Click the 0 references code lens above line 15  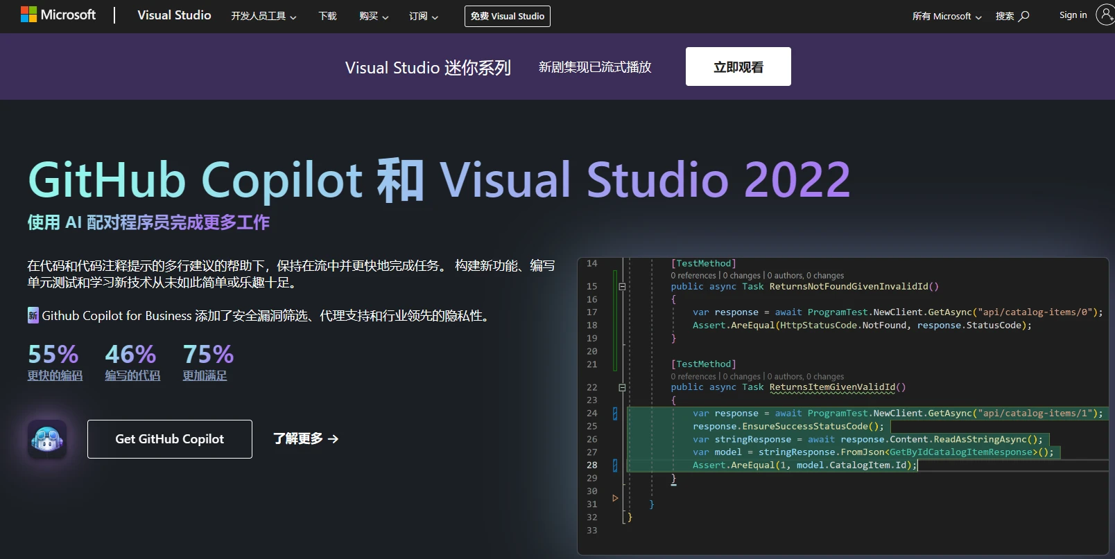(693, 276)
